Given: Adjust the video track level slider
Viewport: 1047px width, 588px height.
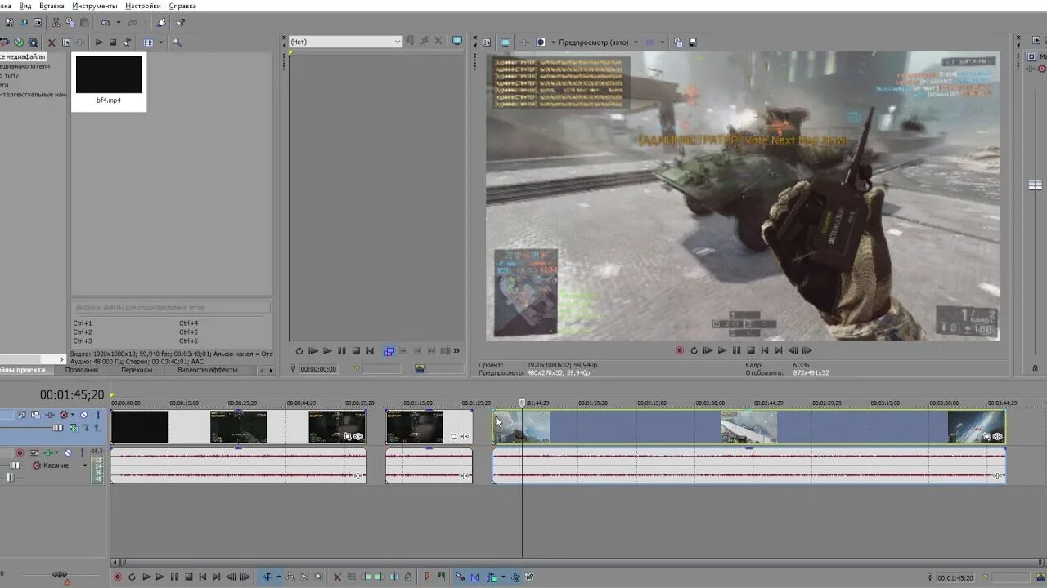Looking at the screenshot, I should click(57, 428).
